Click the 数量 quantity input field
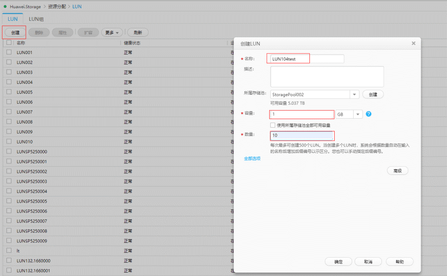Viewport: 447px width, 276px height. click(302, 136)
